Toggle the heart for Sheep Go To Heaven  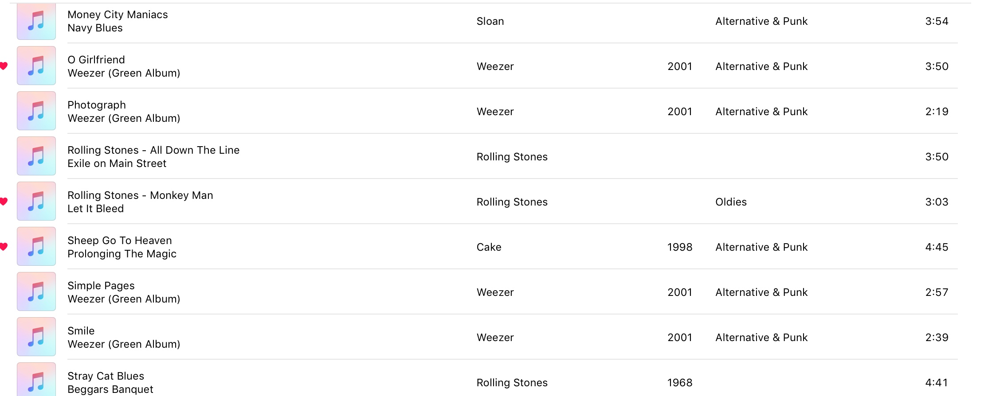click(4, 247)
